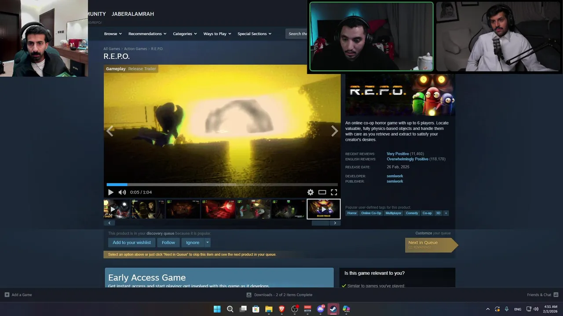Open Discord taskbar icon
Screen dimensions: 563x316
tap(321, 309)
